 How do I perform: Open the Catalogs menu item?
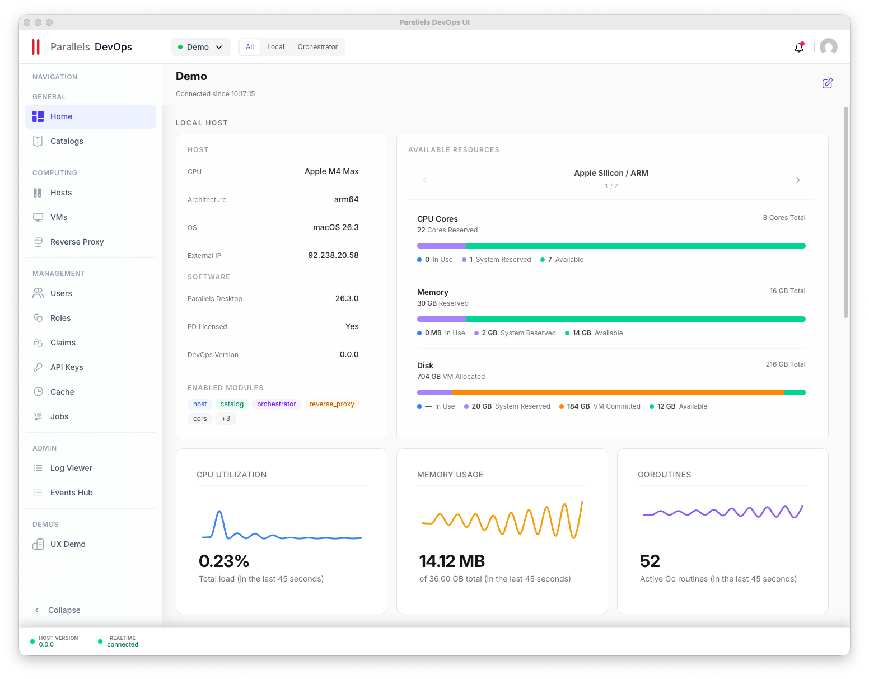click(91, 141)
